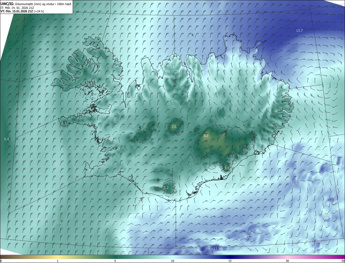Image resolution: width=345 pixels, height=263 pixels.
Task: Click the 12.4 precipitation value label
Action: (314, 242)
